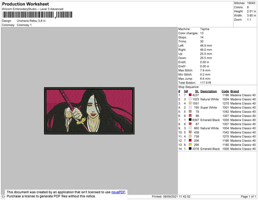
Task: Pick yellow swatch in stop row 13 (code 1180)
Action: pyautogui.click(x=190, y=144)
